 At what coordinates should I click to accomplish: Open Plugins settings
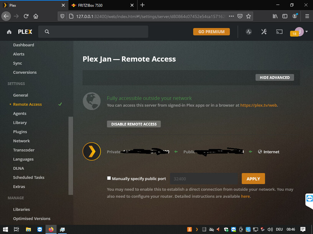[x=20, y=132]
